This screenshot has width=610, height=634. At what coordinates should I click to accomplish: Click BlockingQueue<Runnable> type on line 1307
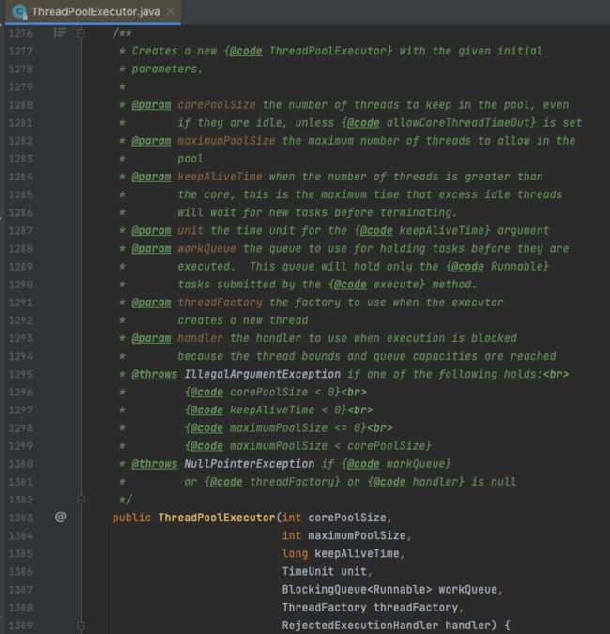pos(358,590)
